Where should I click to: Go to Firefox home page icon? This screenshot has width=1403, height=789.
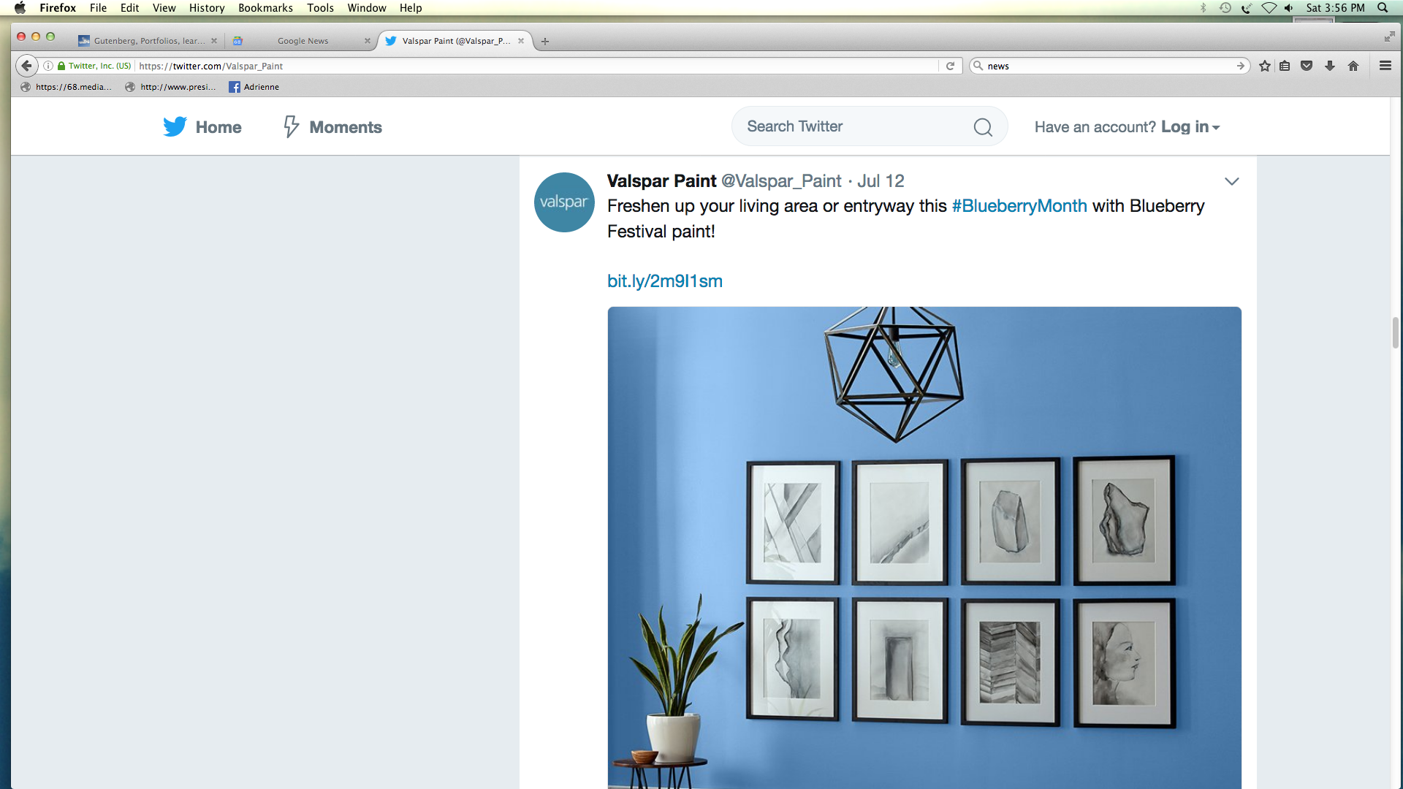tap(1353, 66)
